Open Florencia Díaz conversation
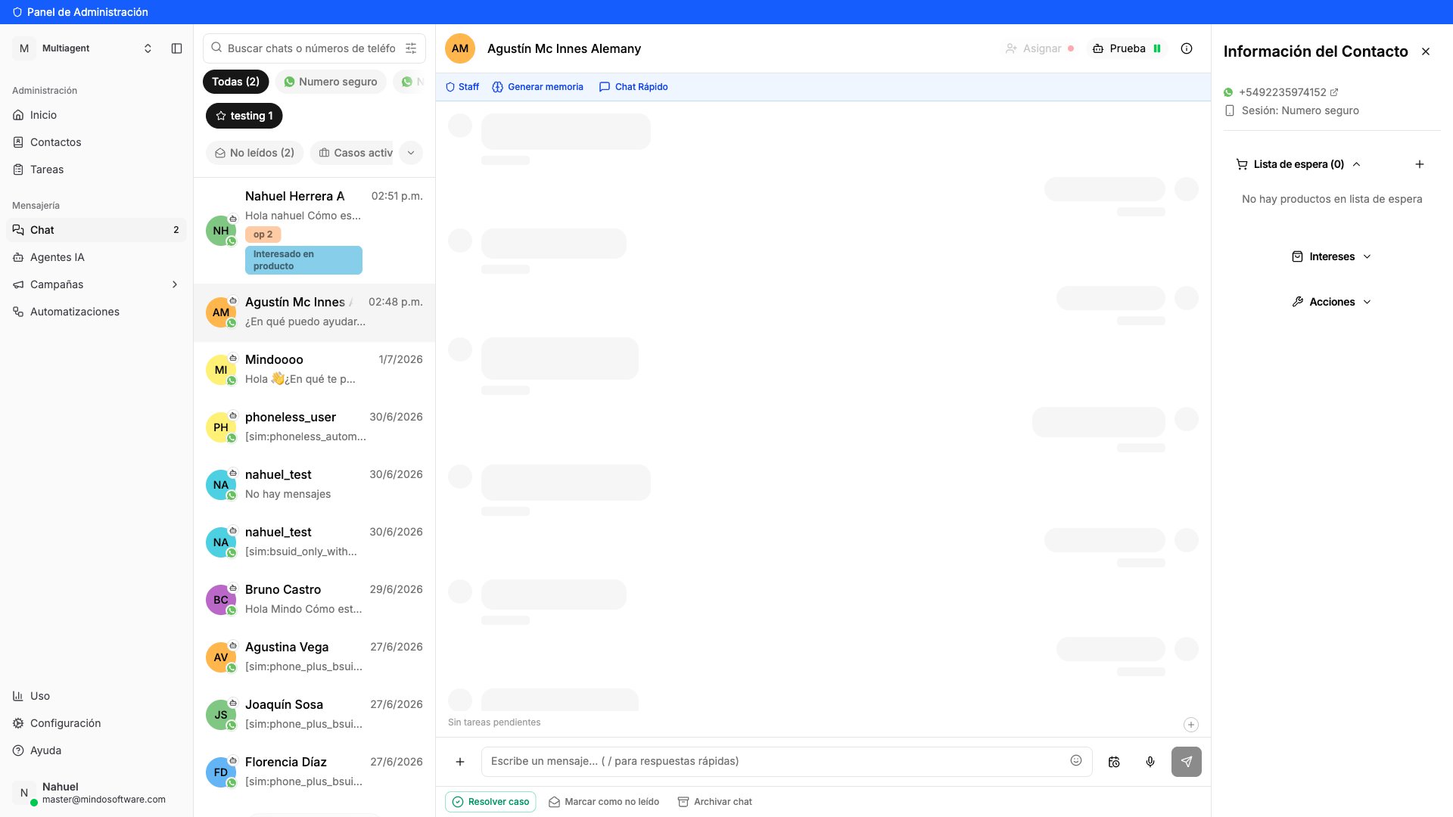 click(x=314, y=772)
